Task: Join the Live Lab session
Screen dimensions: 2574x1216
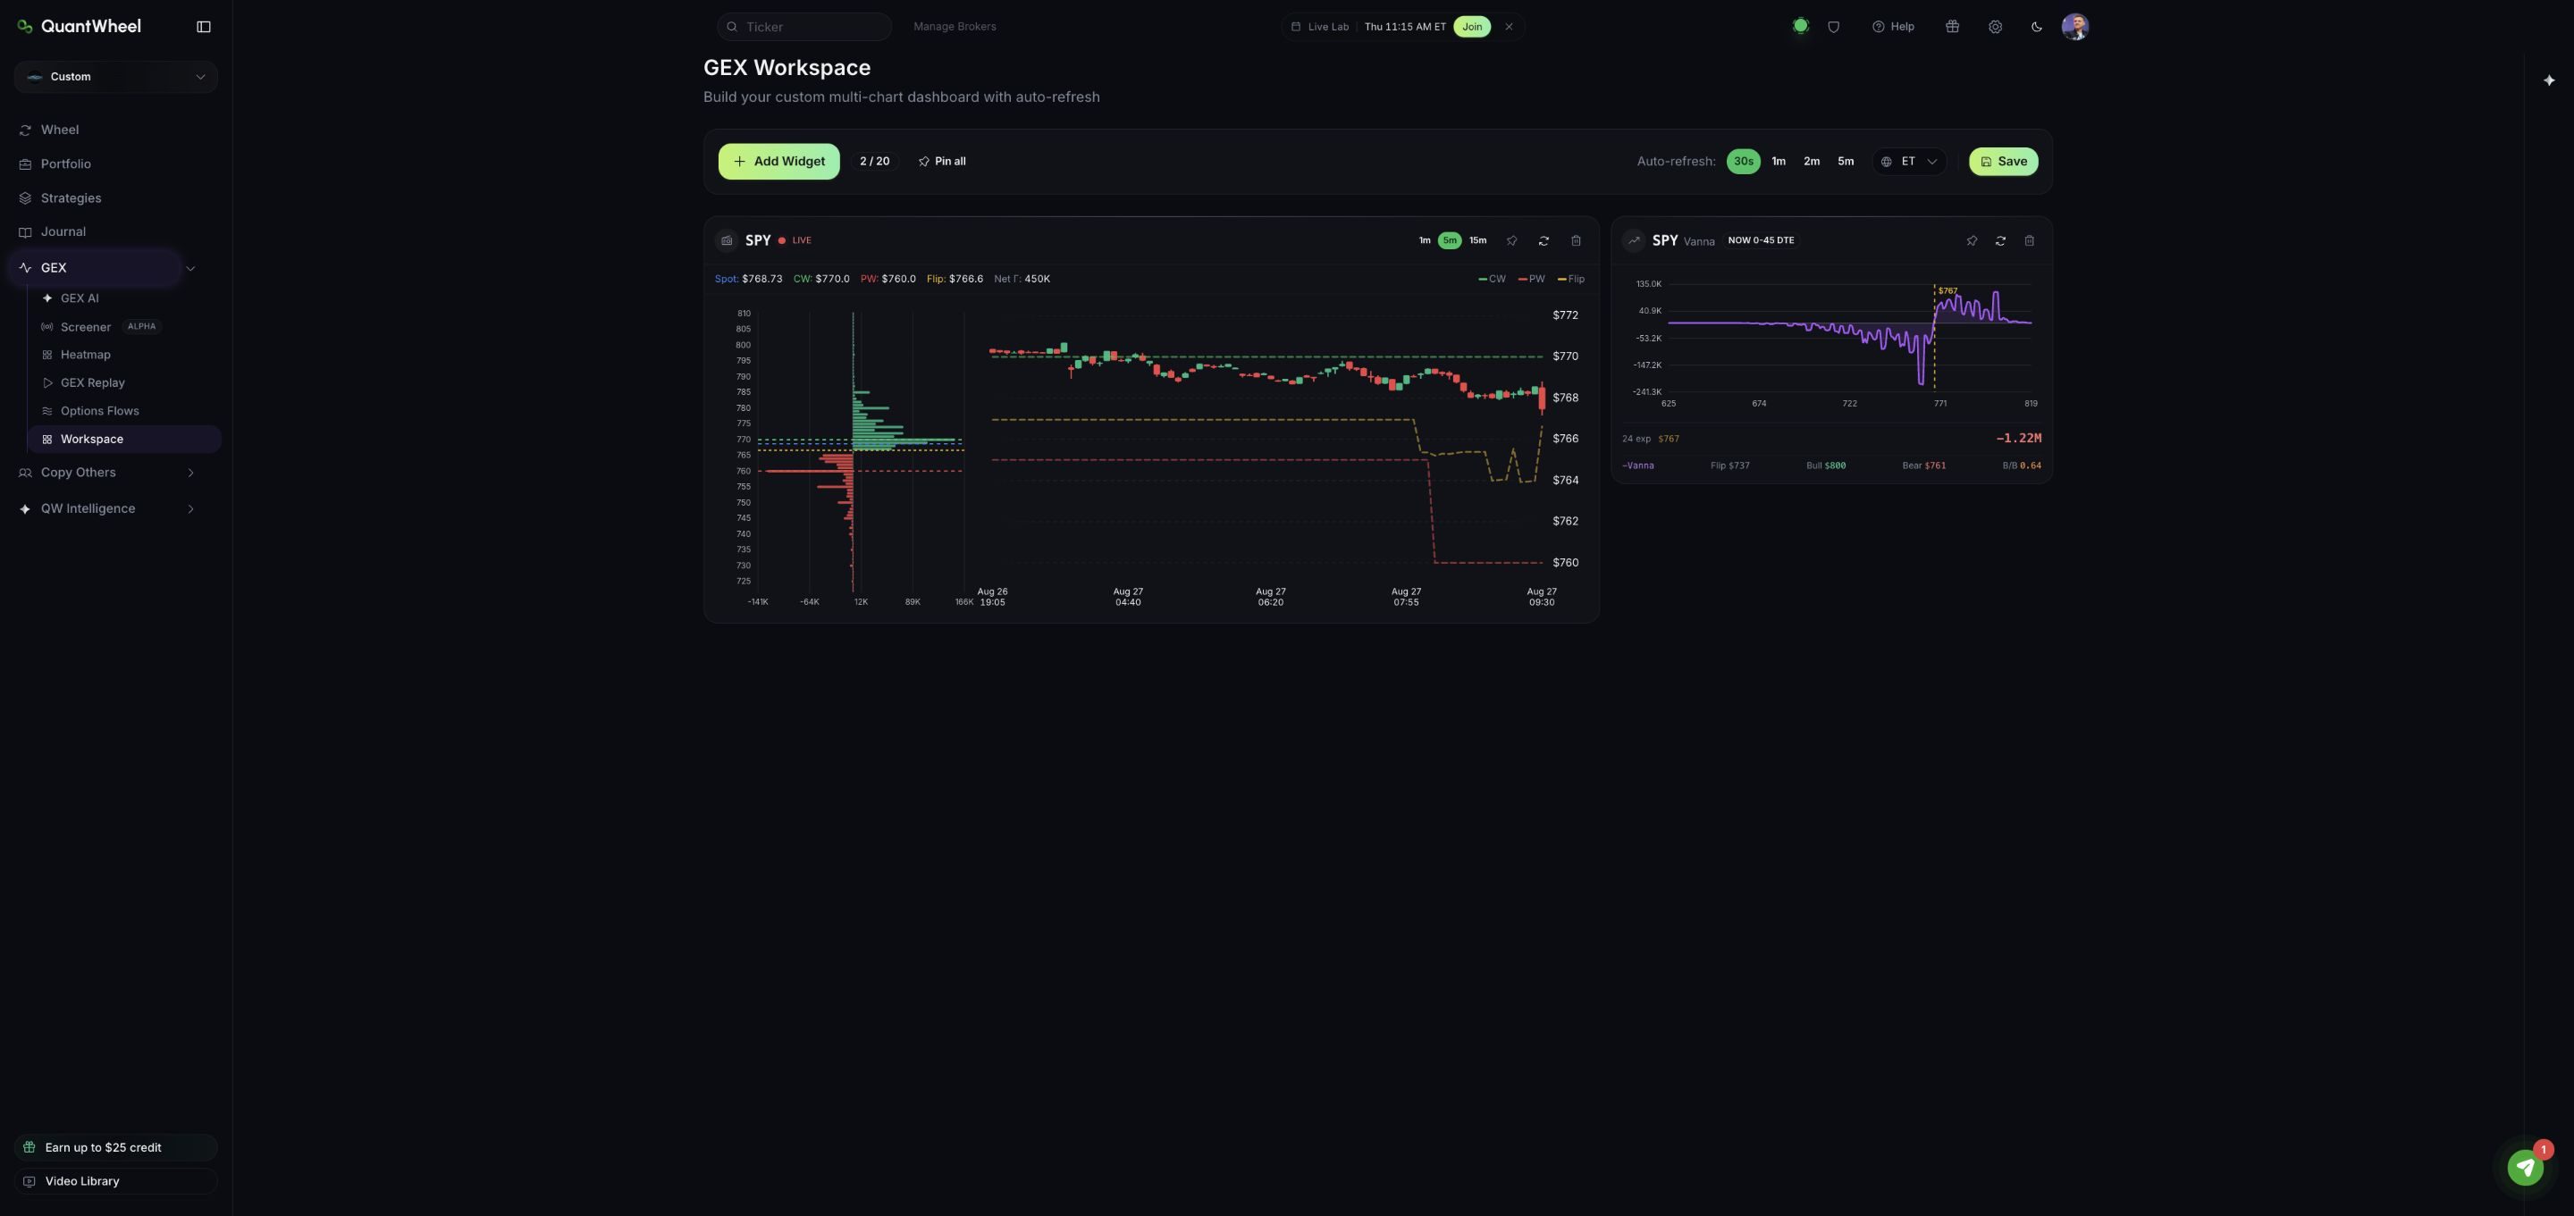Action: pos(1472,27)
